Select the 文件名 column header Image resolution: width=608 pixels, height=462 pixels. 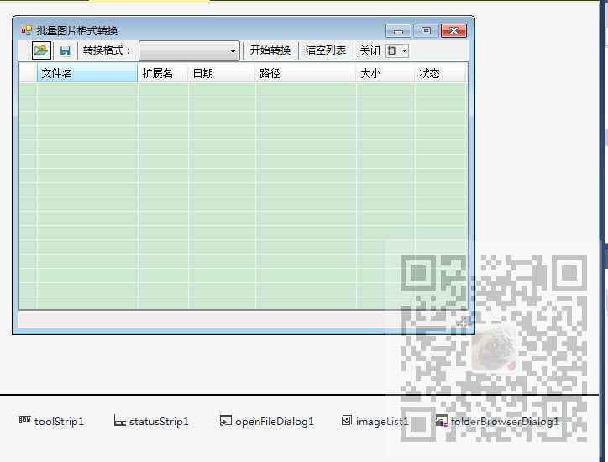point(87,73)
